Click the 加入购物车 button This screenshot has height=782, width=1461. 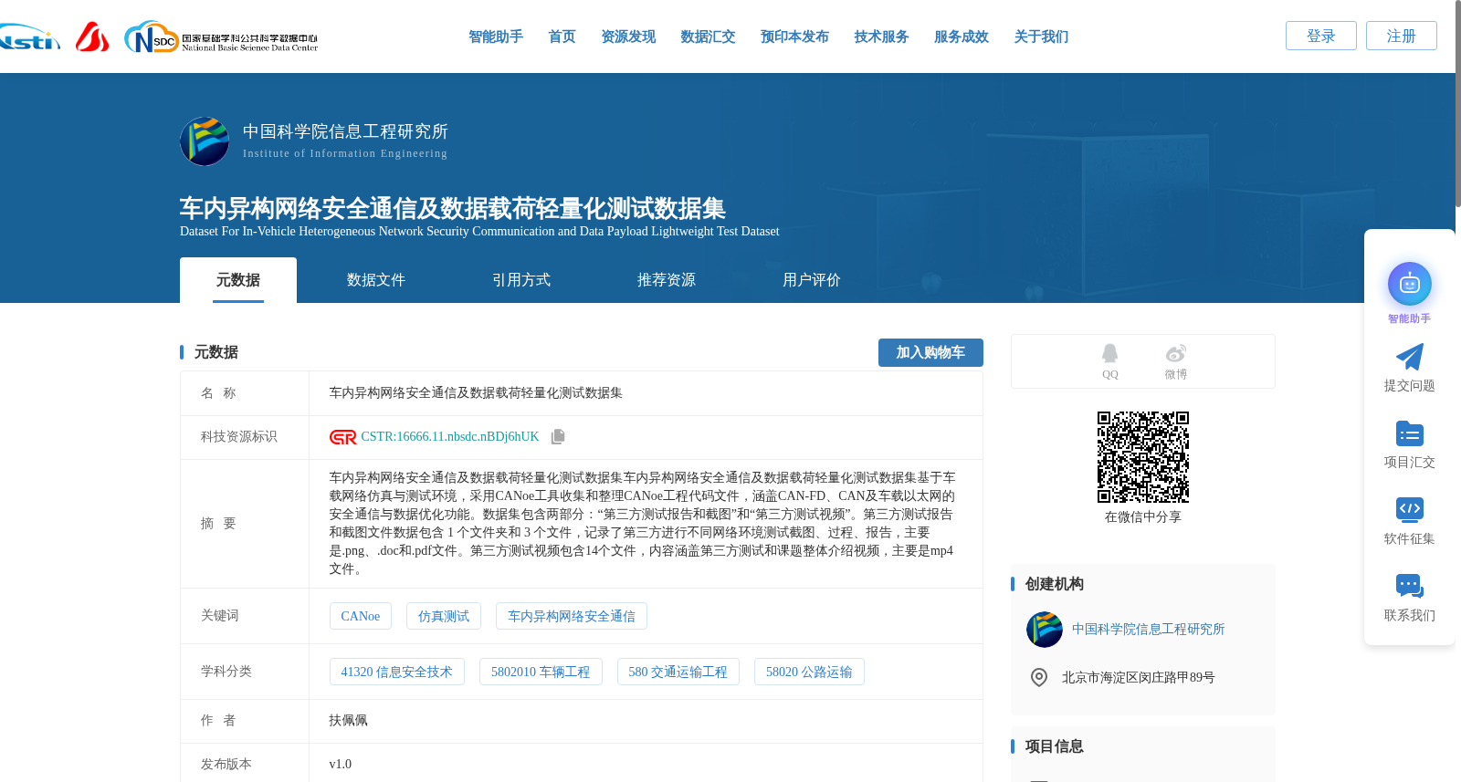click(930, 352)
